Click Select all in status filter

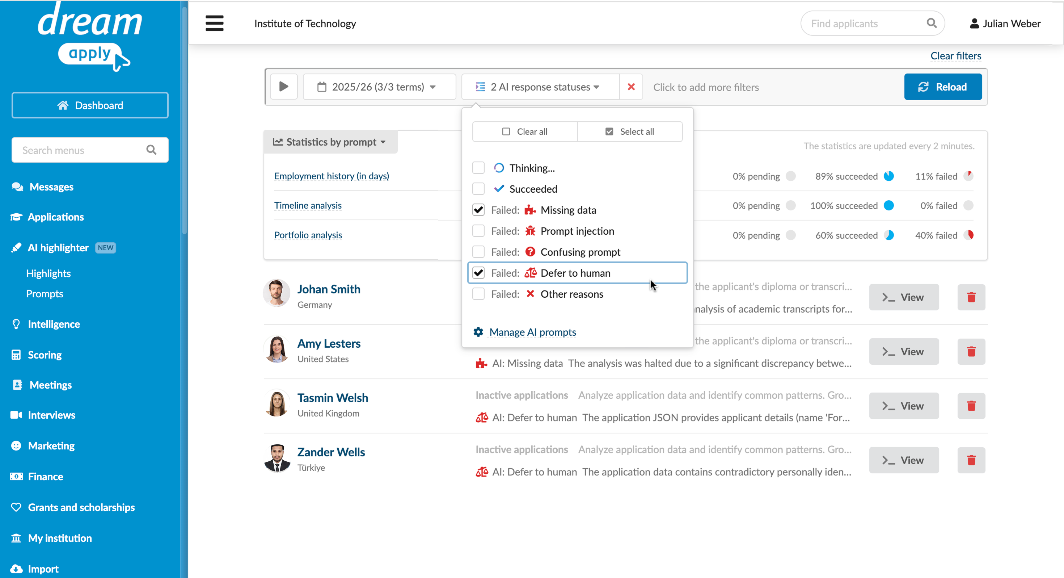(x=630, y=131)
